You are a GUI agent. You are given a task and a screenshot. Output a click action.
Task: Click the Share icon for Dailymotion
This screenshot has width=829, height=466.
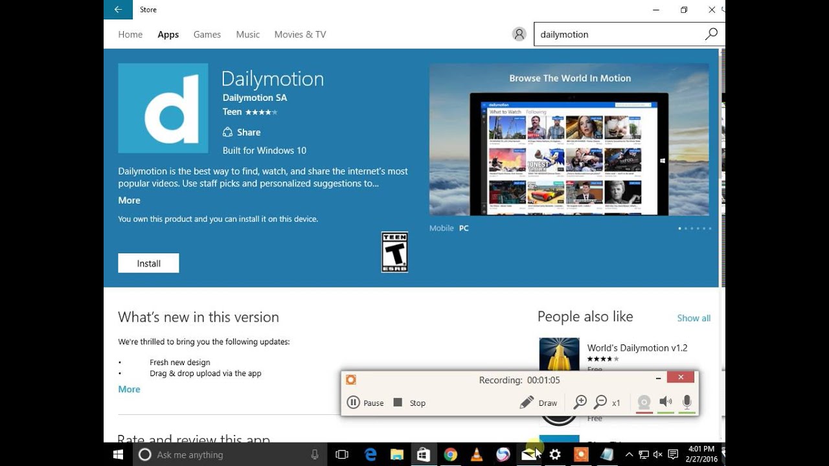[x=227, y=132]
